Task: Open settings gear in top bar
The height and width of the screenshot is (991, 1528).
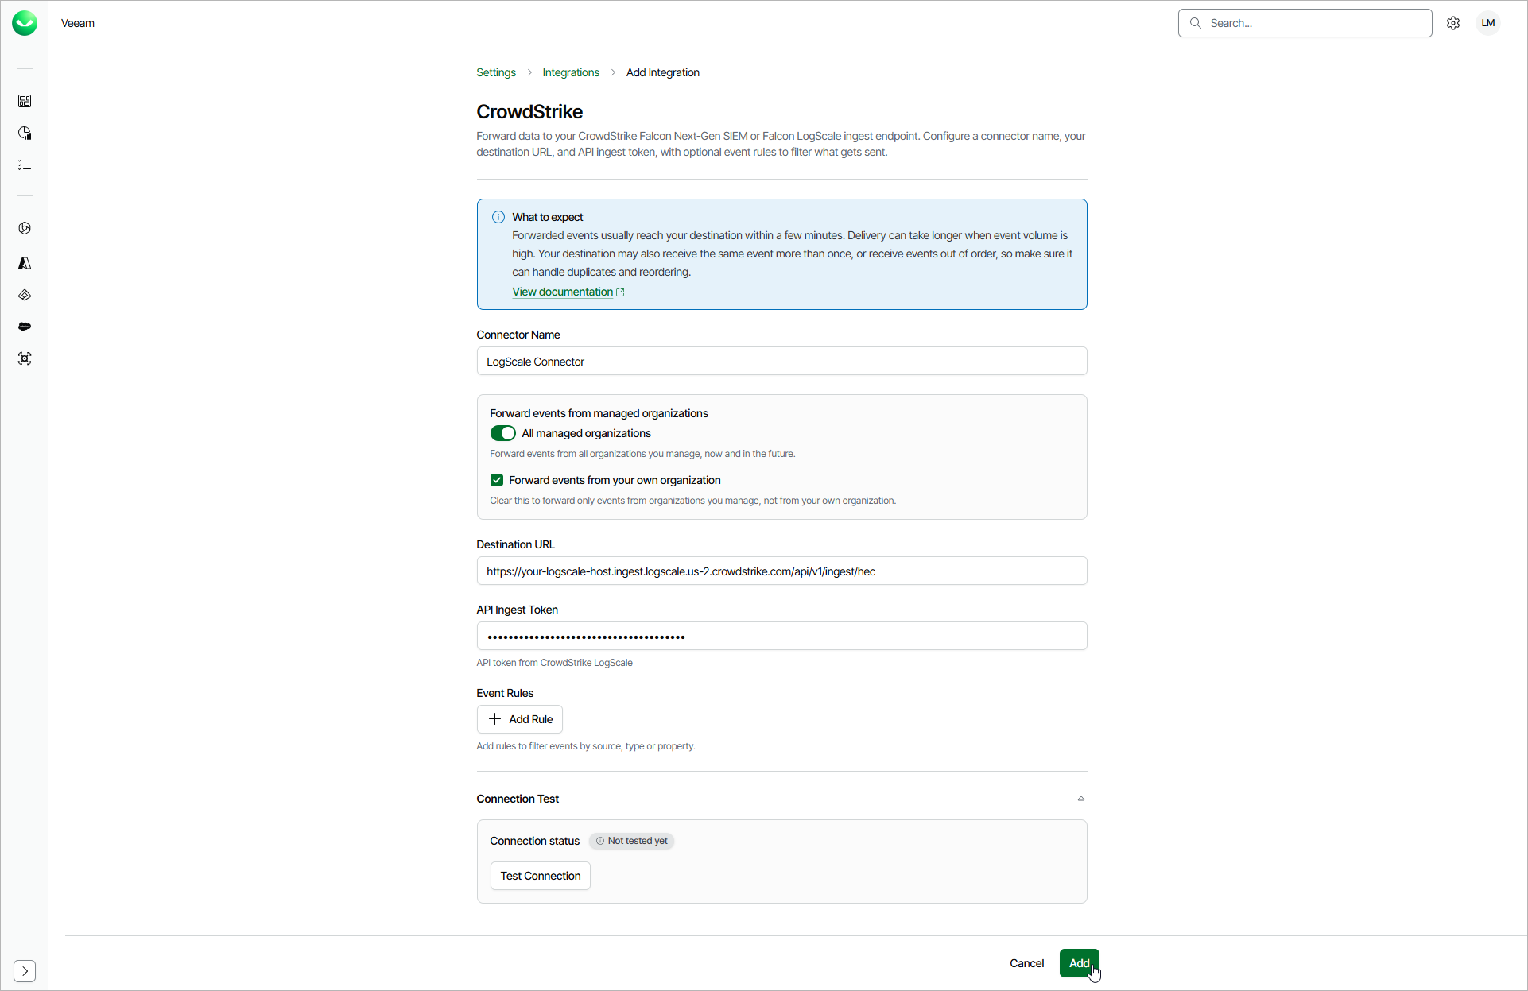Action: [x=1453, y=23]
